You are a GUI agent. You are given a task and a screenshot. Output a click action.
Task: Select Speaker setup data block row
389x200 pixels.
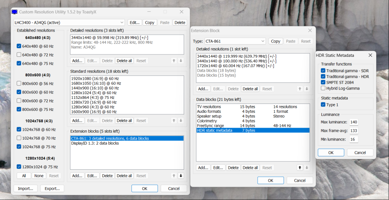tap(253, 116)
